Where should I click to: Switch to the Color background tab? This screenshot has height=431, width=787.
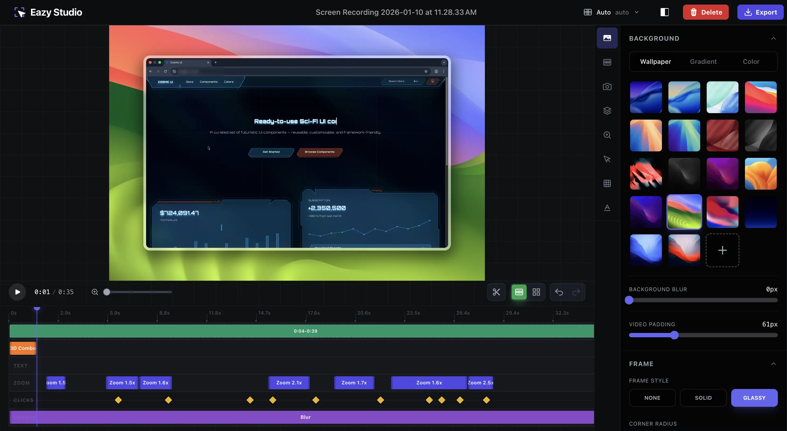click(751, 61)
